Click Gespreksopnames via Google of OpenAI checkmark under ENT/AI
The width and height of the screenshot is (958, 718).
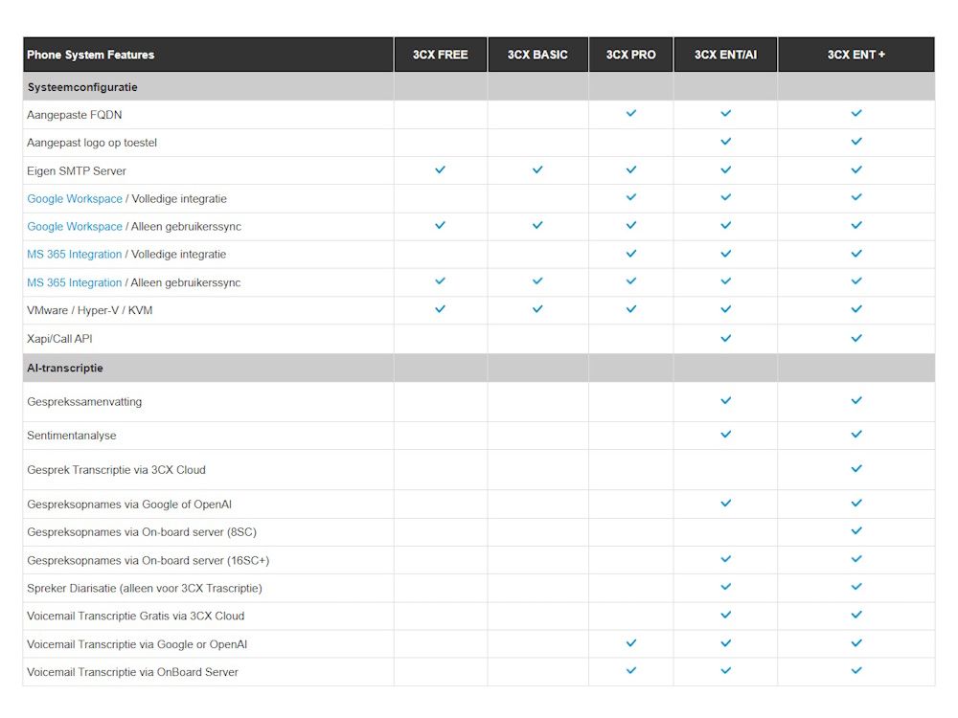[x=726, y=504]
